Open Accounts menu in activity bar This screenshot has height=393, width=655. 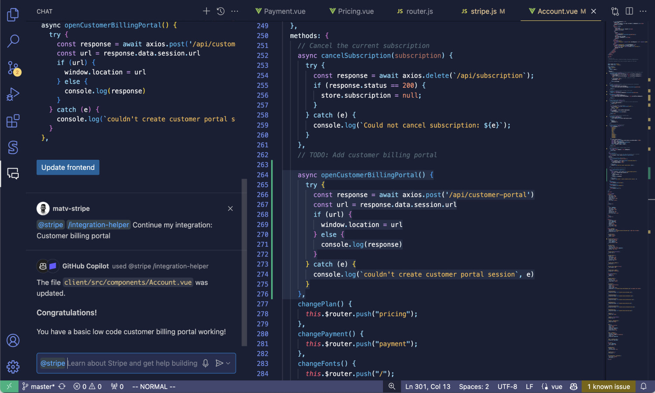(13, 340)
